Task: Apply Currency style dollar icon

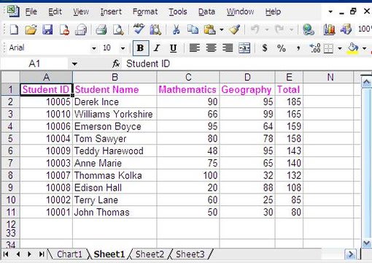Action: click(265, 48)
